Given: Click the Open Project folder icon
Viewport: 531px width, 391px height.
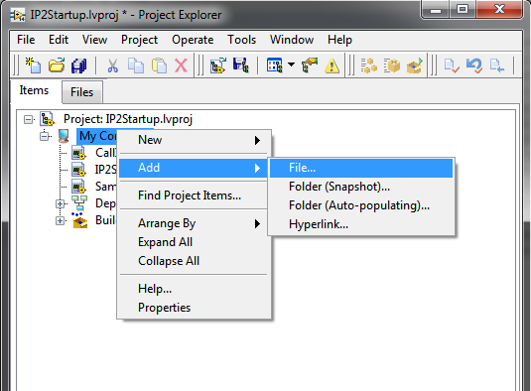Looking at the screenshot, I should click(57, 65).
